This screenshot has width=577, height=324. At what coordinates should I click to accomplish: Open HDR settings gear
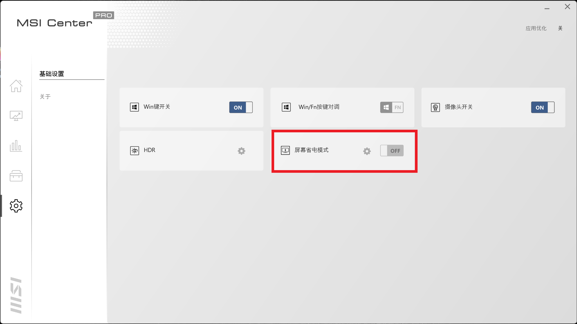pyautogui.click(x=241, y=151)
